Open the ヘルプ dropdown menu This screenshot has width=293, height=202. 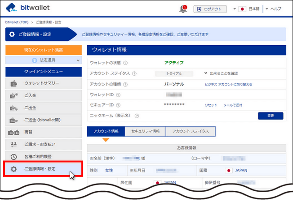[x=273, y=9]
